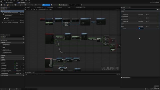
Task: Toggle EquippedWeapon variable public eye
Action: [x=24, y=73]
